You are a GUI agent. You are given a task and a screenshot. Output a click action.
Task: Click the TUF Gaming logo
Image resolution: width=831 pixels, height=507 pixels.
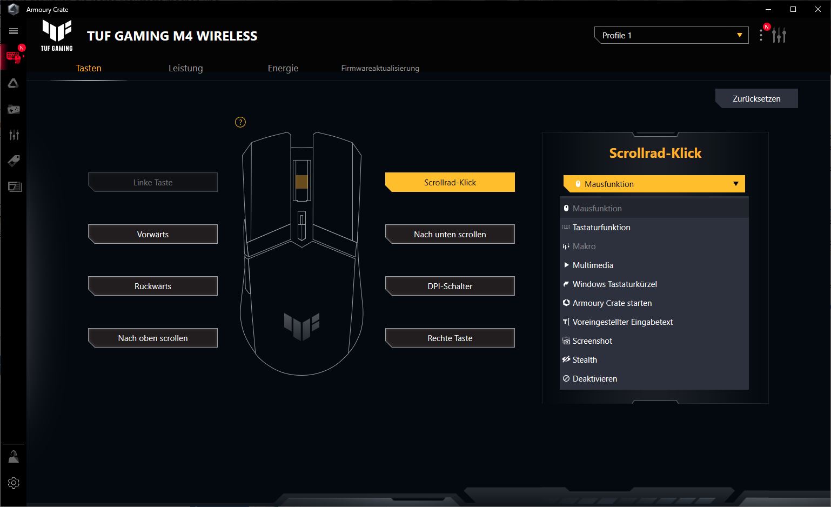[57, 36]
